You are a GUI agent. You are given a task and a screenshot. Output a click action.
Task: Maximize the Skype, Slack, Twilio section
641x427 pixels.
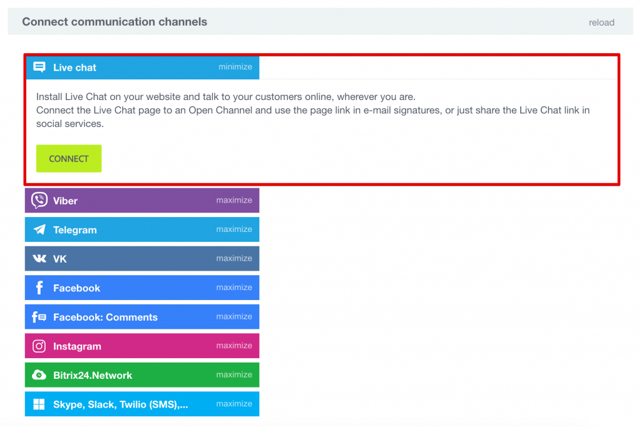pos(234,403)
